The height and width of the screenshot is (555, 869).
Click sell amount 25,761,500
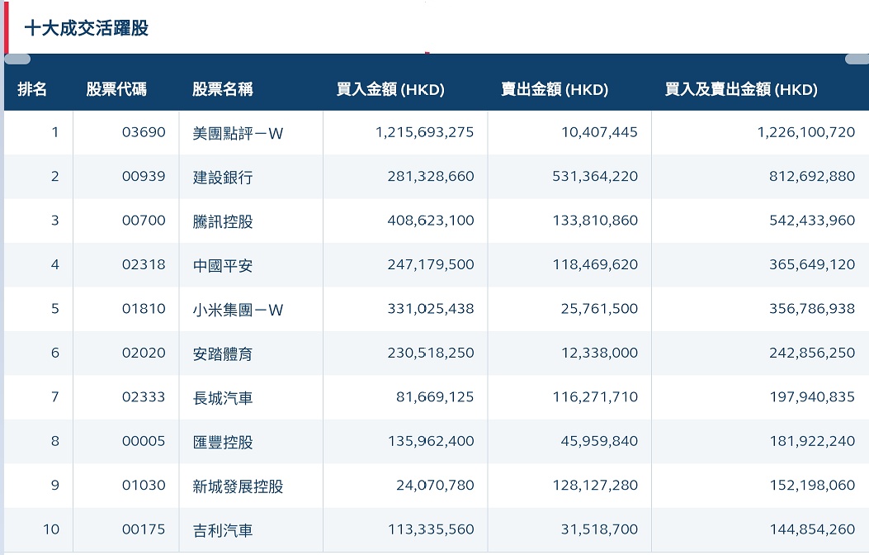599,308
